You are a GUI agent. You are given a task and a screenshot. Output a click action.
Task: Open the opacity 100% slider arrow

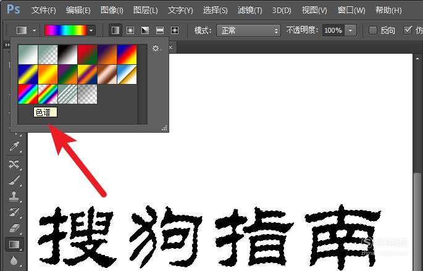point(350,30)
